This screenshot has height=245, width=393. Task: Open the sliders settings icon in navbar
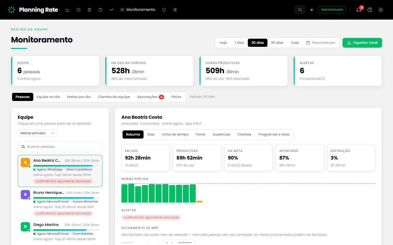pos(175,10)
